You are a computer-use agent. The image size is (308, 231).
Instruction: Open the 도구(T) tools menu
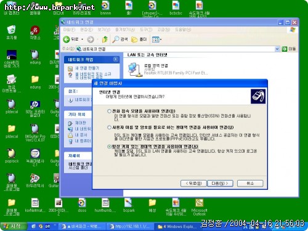pyautogui.click(x=146, y=30)
